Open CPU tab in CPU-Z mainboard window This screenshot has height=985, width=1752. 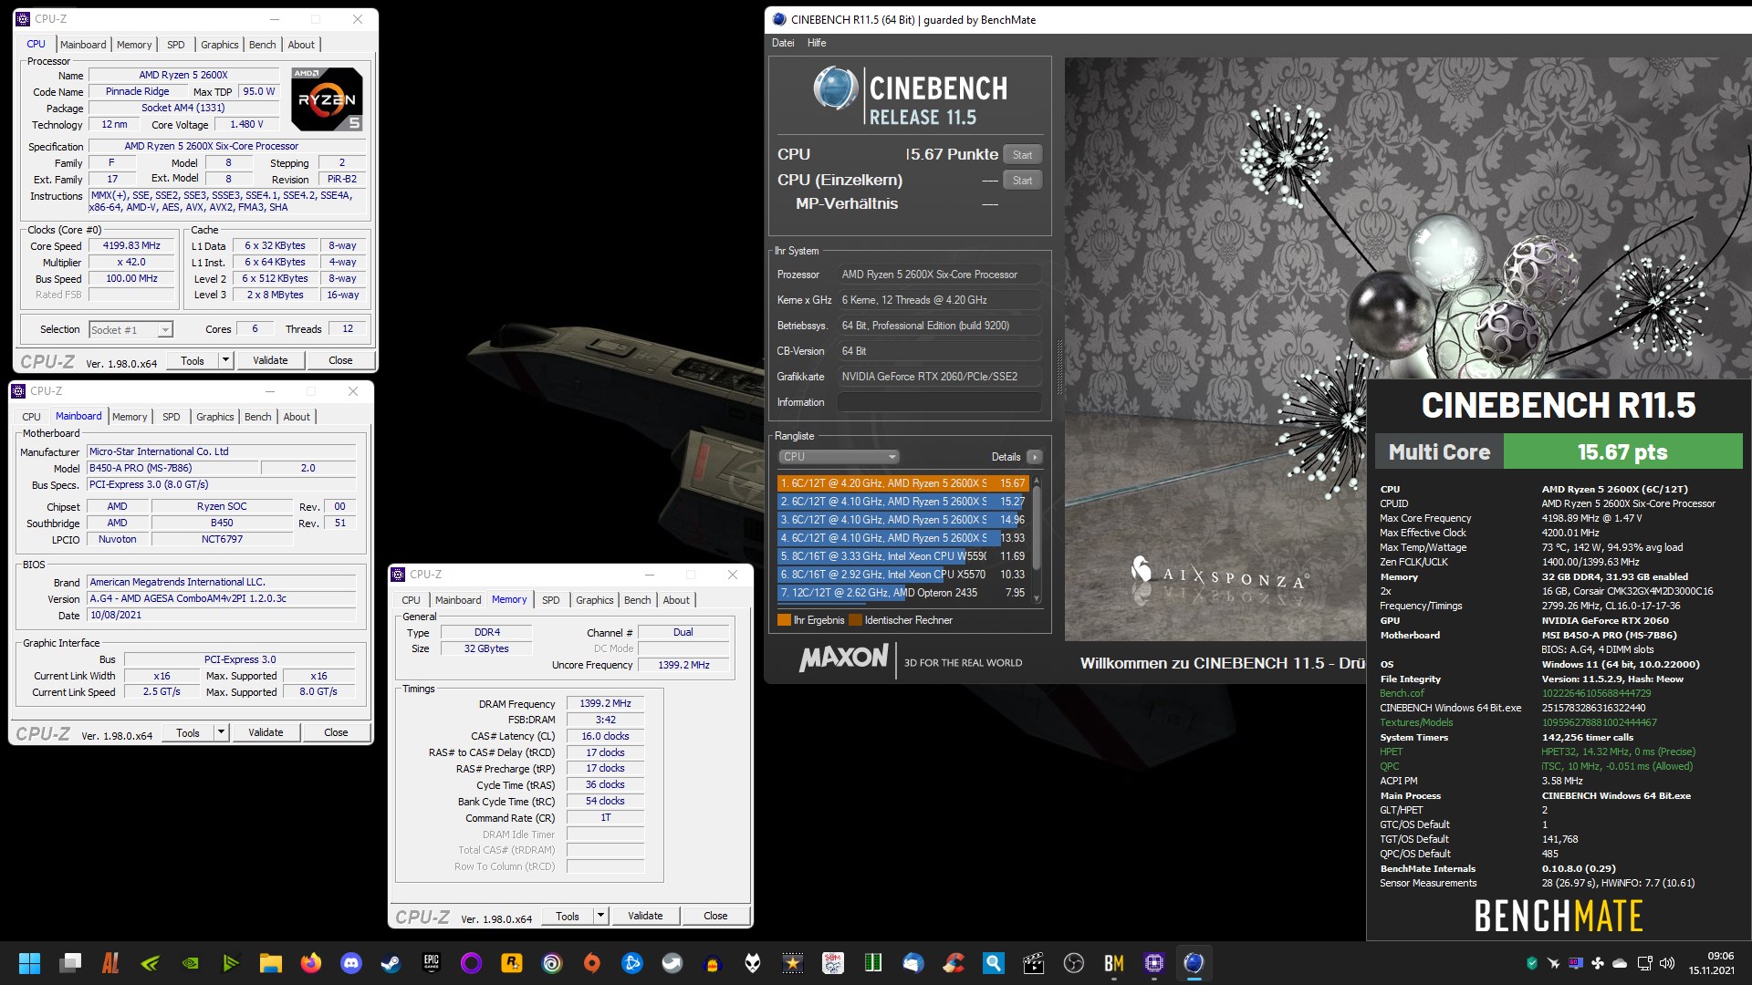31,417
